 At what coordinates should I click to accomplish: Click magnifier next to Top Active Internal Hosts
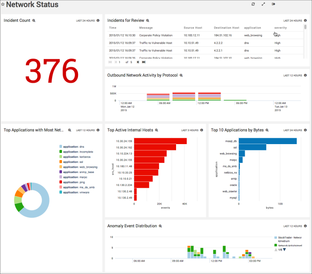coord(157,130)
